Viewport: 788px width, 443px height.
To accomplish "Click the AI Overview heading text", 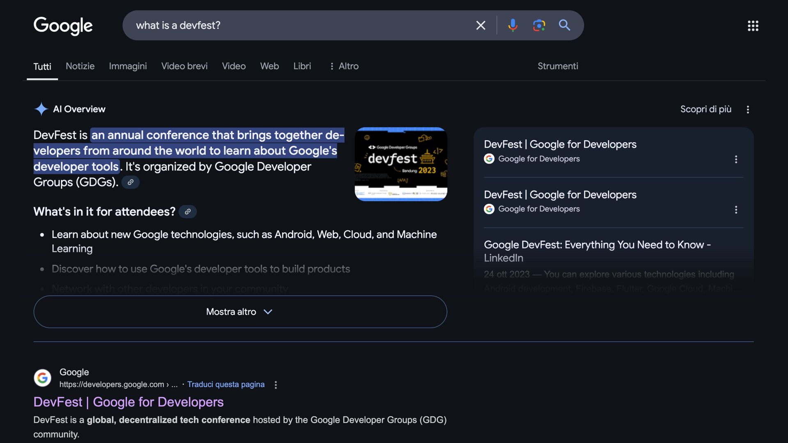I will [x=79, y=109].
